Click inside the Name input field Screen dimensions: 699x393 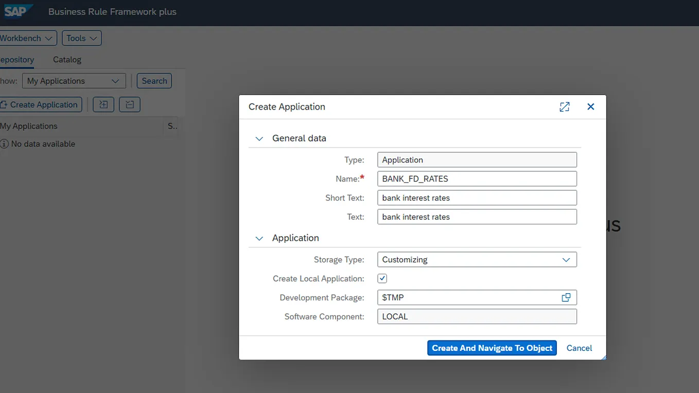(x=476, y=178)
